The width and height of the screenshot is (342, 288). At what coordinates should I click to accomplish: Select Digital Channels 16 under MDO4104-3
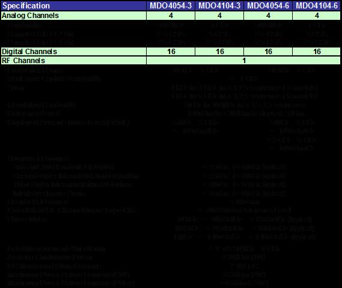219,52
